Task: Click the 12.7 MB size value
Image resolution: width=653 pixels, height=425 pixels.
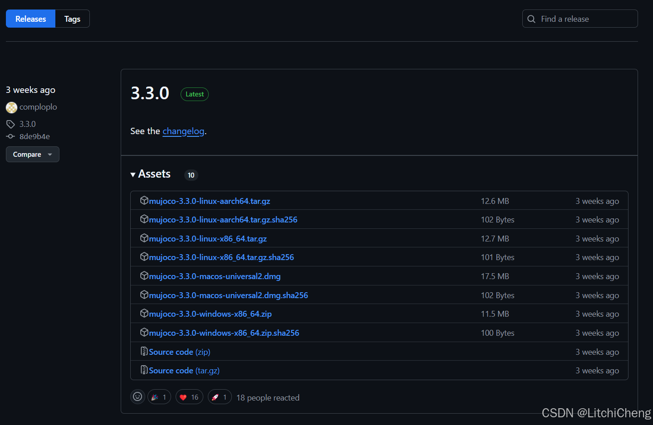Action: 495,239
